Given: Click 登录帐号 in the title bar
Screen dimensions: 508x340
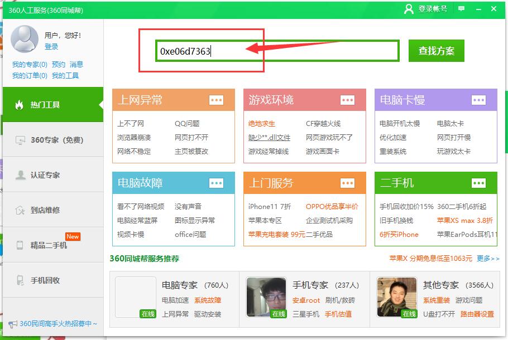Looking at the screenshot, I should pyautogui.click(x=433, y=9).
